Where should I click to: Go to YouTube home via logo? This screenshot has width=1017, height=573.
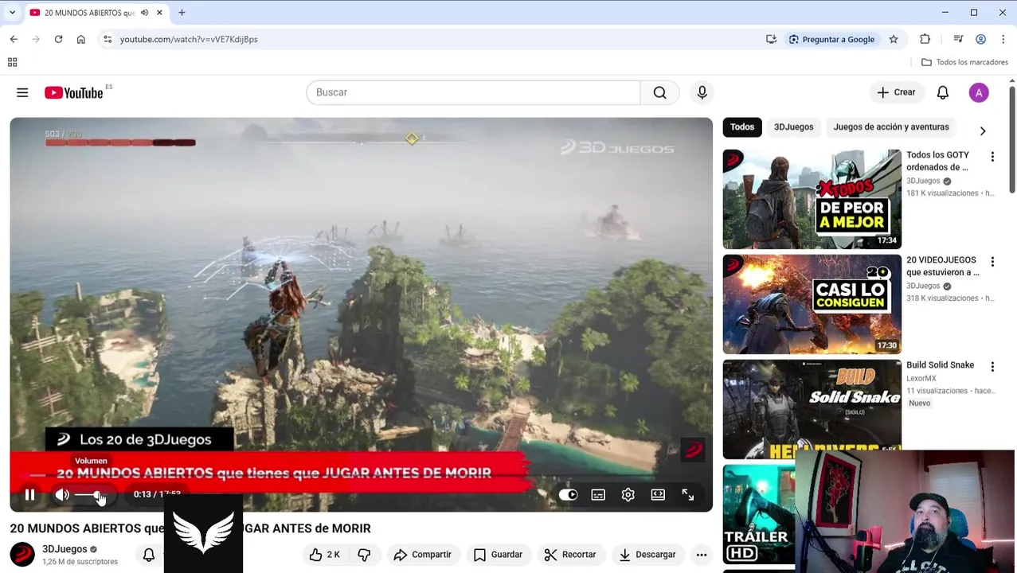pyautogui.click(x=74, y=93)
